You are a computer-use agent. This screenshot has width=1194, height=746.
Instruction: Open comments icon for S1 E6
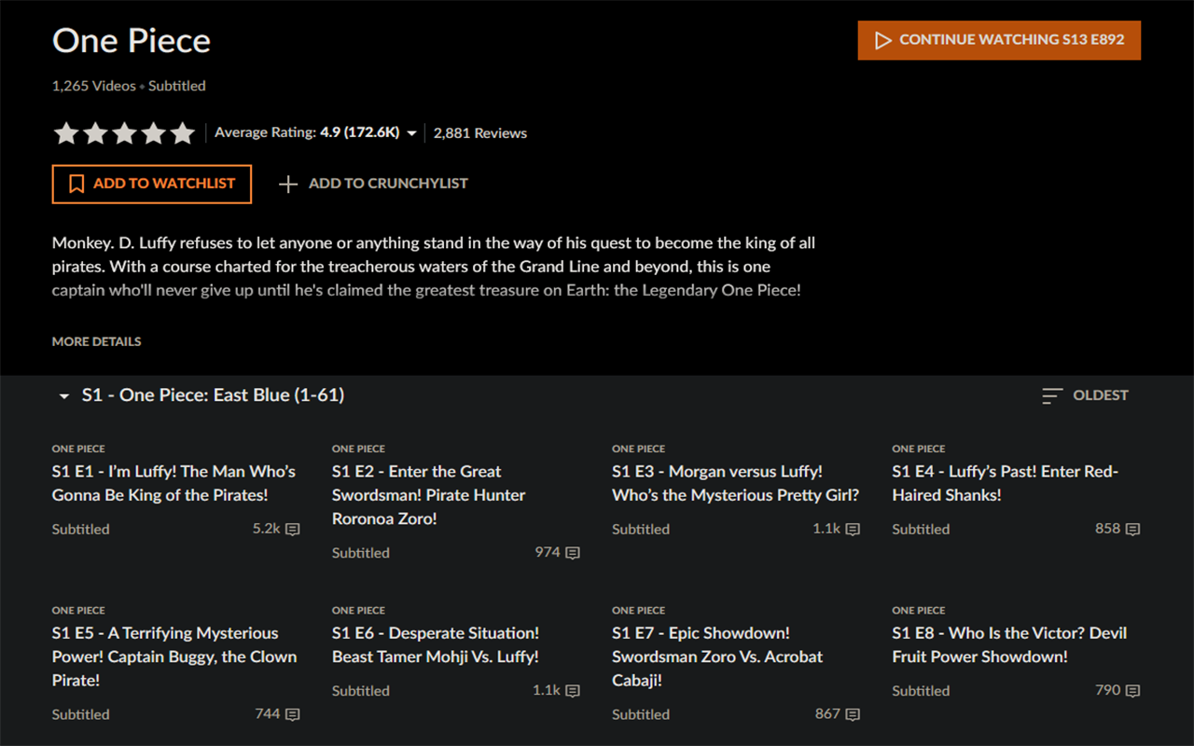[573, 691]
